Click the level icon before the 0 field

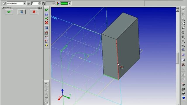coord(29,3)
